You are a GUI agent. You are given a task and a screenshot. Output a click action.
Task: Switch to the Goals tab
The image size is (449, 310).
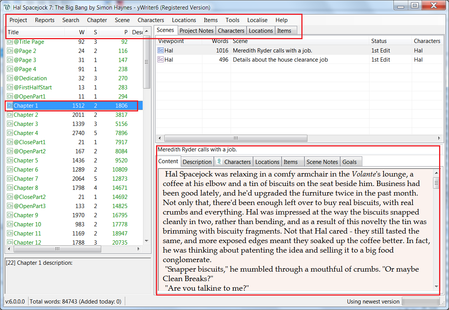[351, 162]
